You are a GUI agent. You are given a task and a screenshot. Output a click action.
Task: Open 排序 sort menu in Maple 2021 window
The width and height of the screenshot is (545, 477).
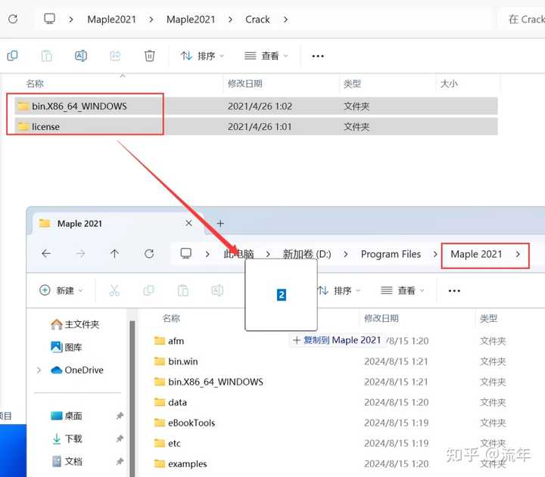(339, 290)
